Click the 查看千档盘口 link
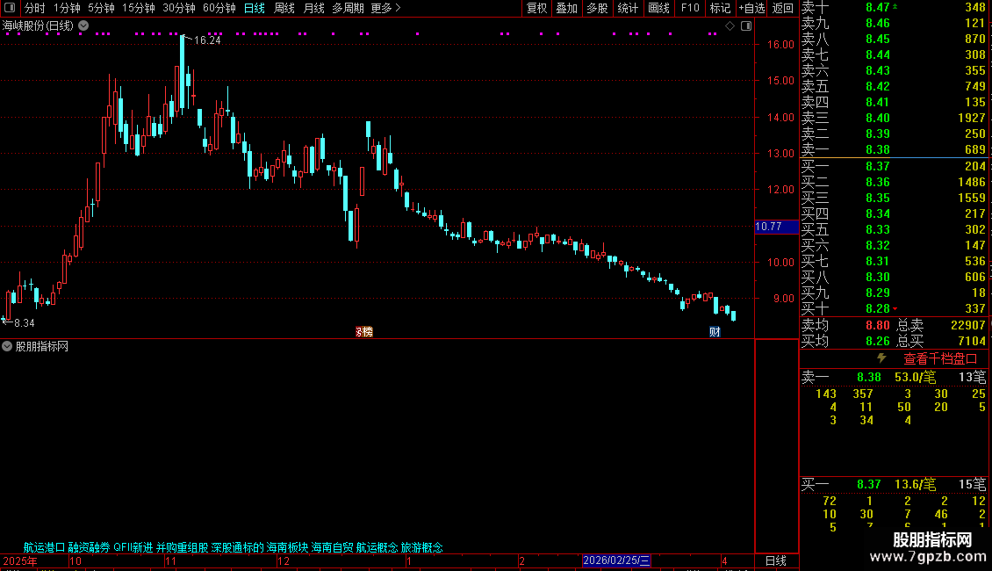 (x=940, y=359)
